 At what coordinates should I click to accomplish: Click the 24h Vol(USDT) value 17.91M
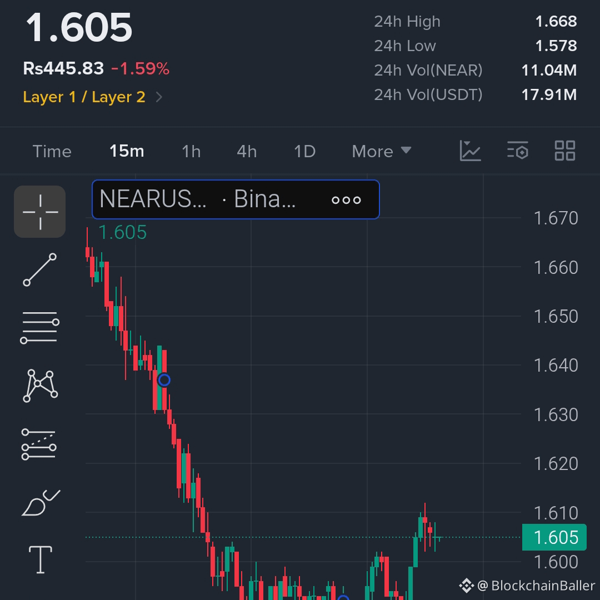[x=549, y=95]
